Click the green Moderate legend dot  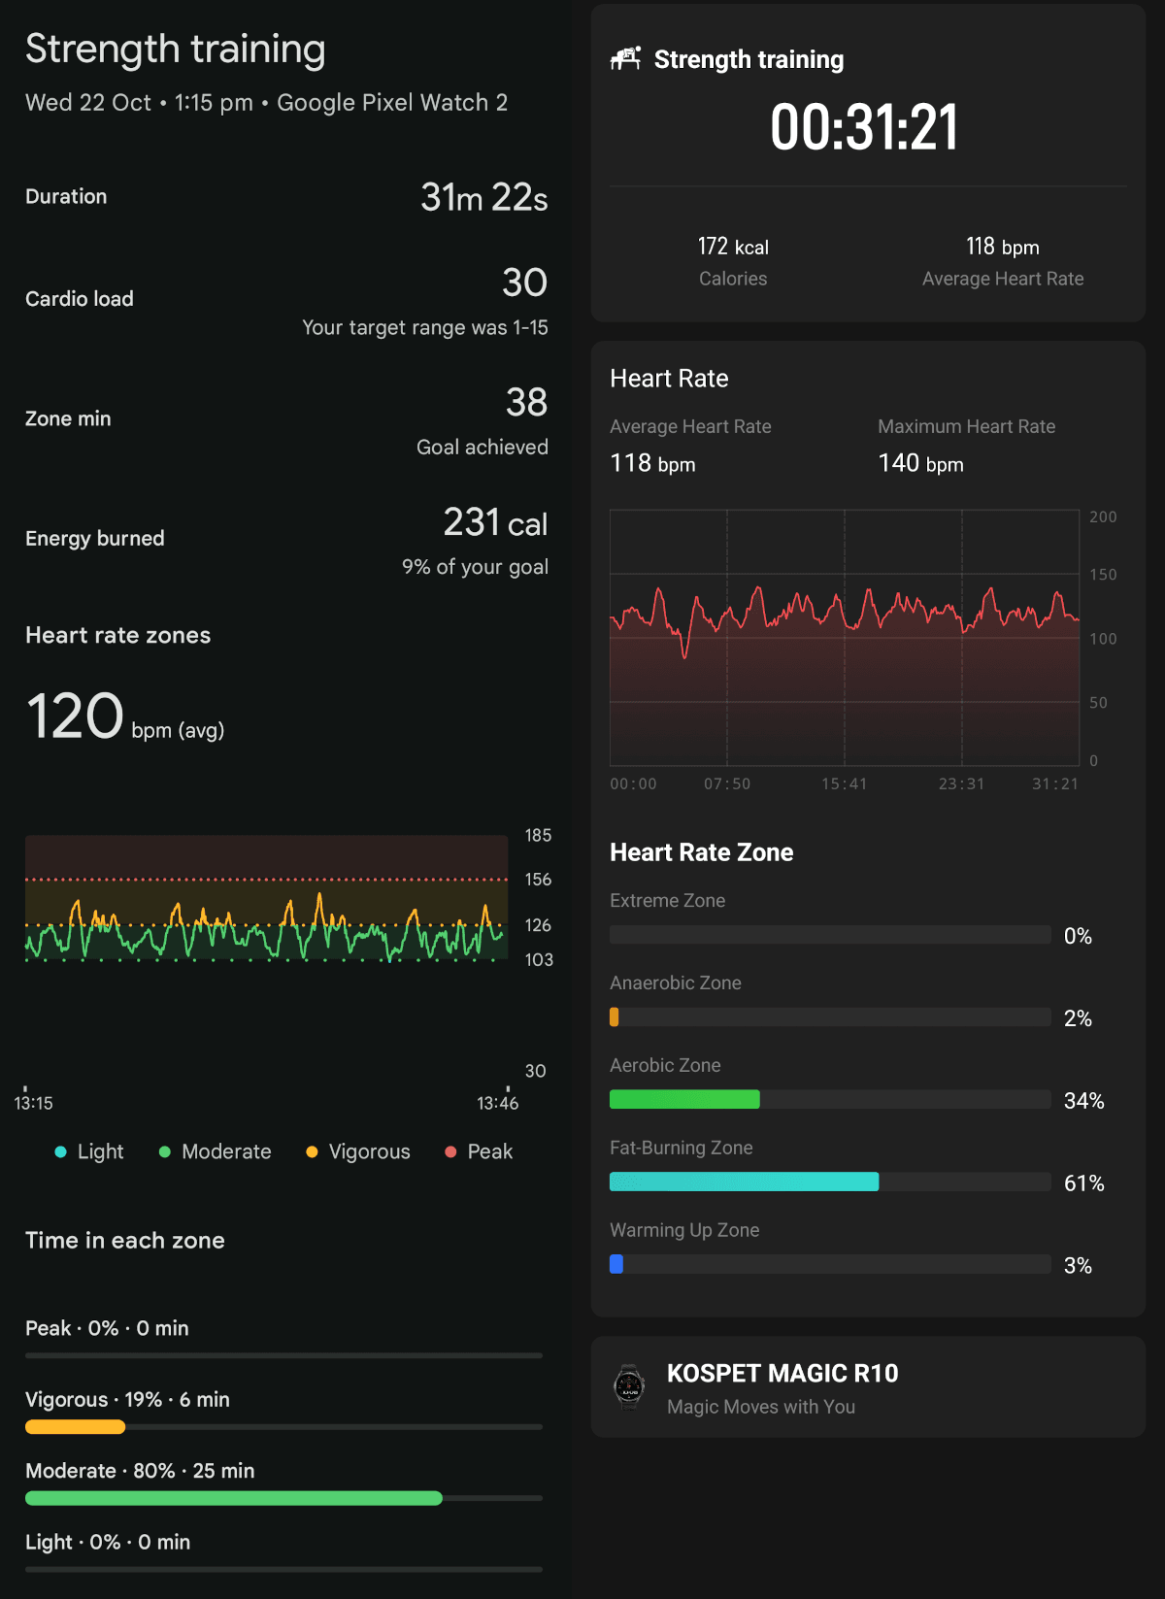point(164,1151)
